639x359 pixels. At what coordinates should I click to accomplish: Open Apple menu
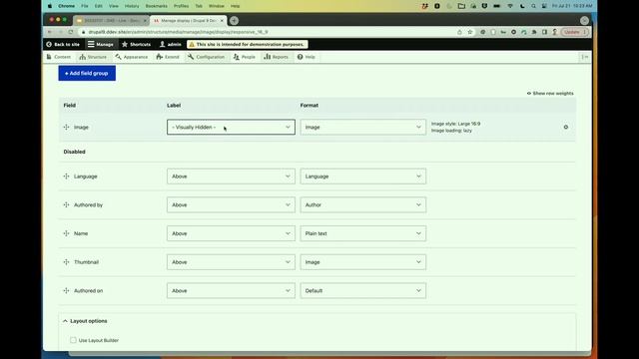(50, 6)
